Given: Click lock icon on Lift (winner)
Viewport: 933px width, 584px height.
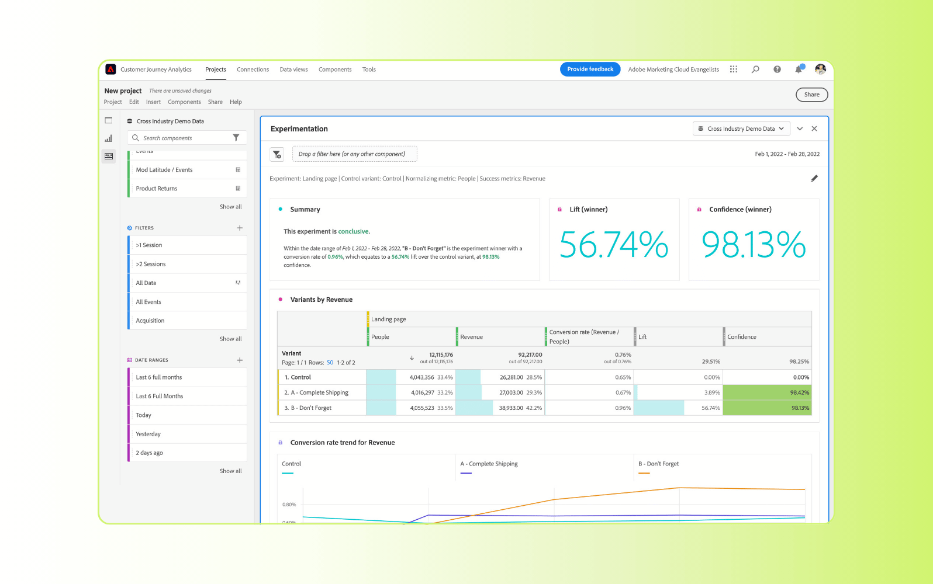Looking at the screenshot, I should pyautogui.click(x=559, y=209).
